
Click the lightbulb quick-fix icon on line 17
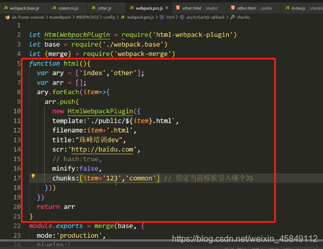(x=33, y=176)
